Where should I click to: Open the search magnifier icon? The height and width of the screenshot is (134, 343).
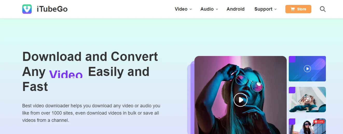tap(323, 9)
